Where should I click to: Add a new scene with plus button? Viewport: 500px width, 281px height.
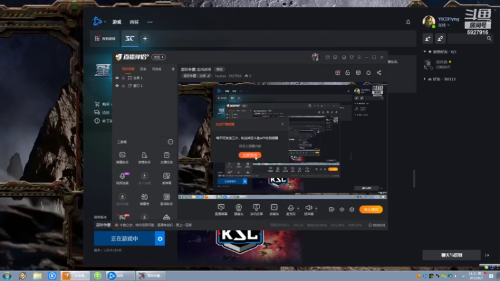173,69
